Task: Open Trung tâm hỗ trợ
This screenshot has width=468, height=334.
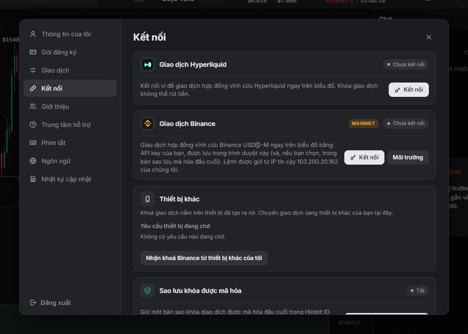Action: pyautogui.click(x=70, y=125)
